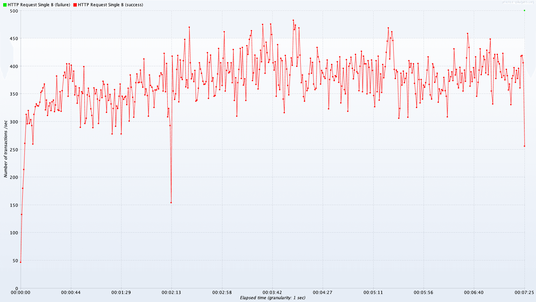Click the 'Elapsed time (granularity: 1 sec)' label
The height and width of the screenshot is (302, 536).
[273, 298]
